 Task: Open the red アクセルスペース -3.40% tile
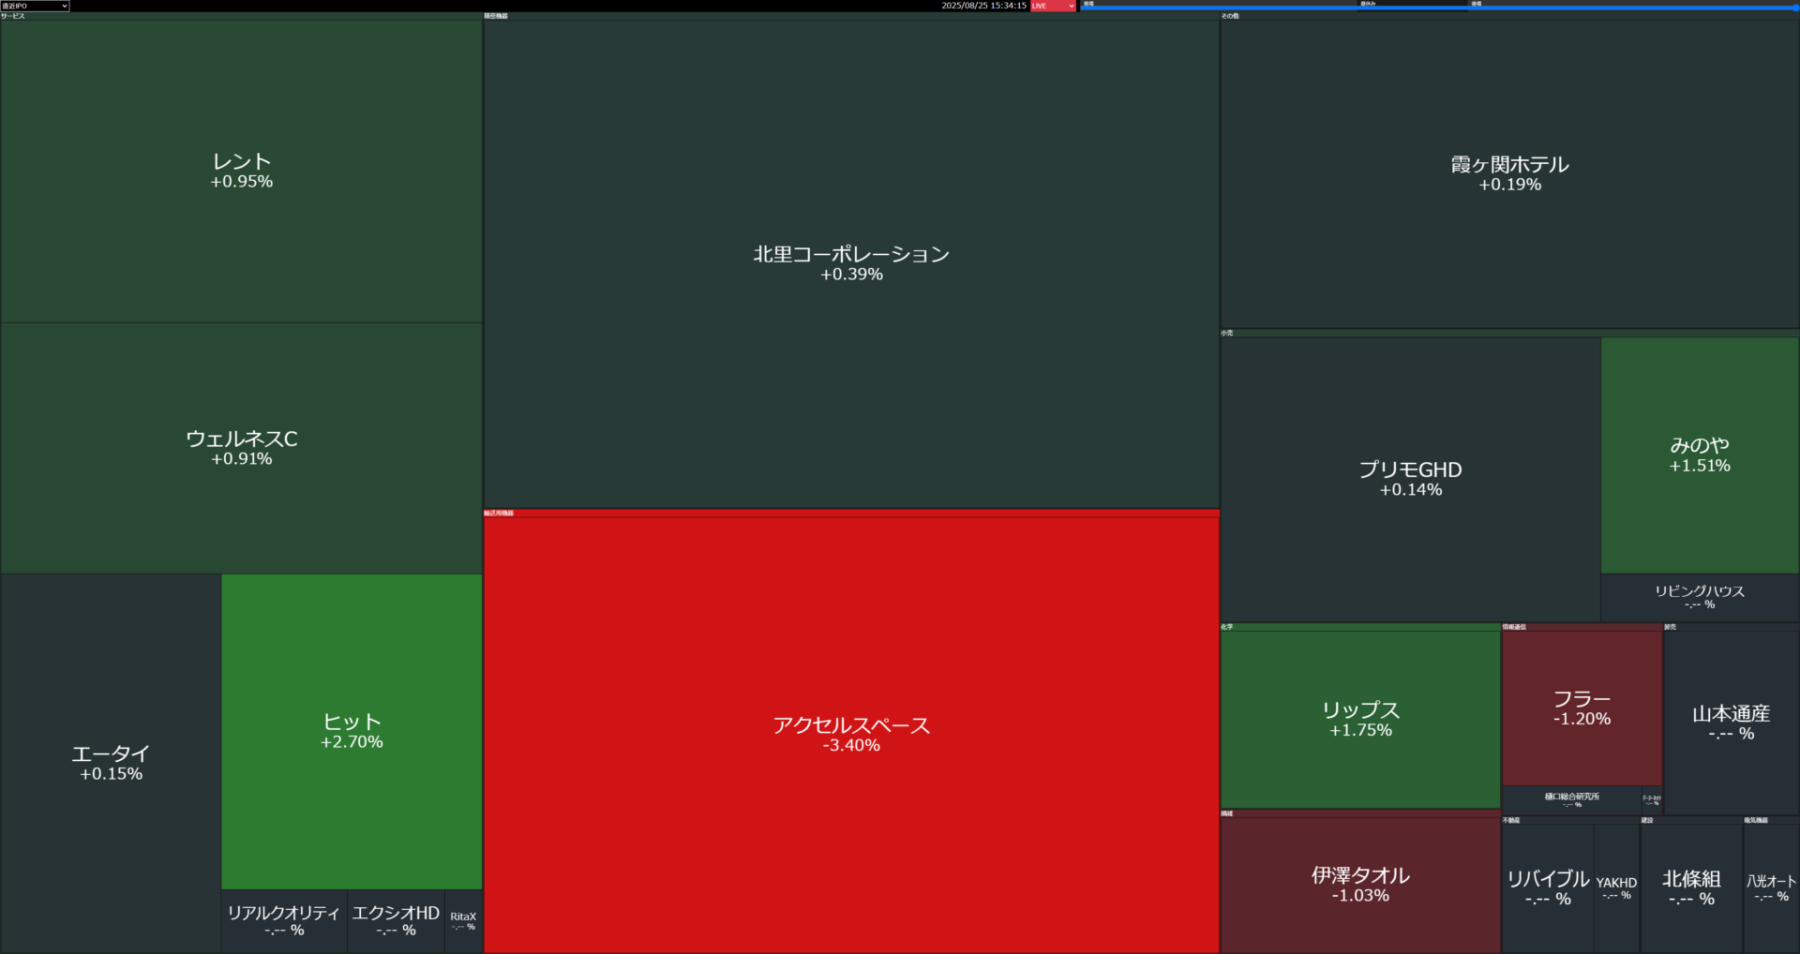click(x=851, y=735)
